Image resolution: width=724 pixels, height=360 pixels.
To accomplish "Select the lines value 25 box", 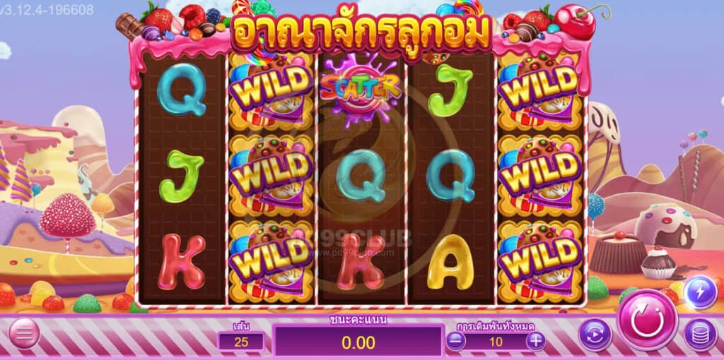I will (241, 342).
